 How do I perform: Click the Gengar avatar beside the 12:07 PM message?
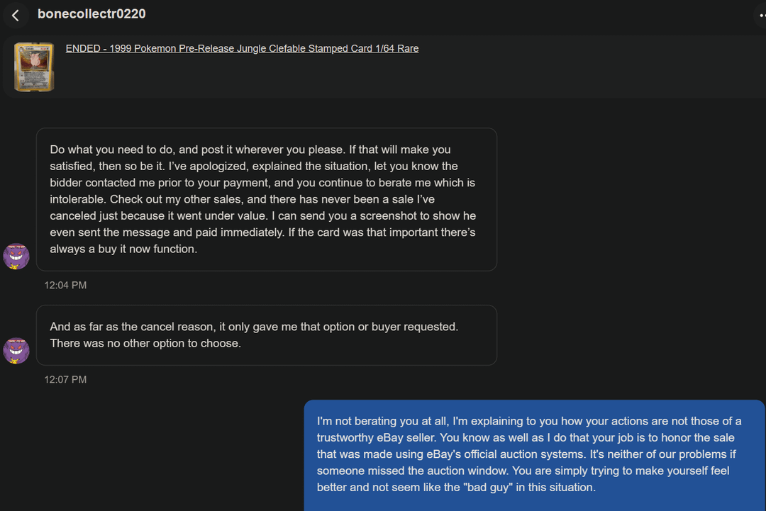point(16,350)
